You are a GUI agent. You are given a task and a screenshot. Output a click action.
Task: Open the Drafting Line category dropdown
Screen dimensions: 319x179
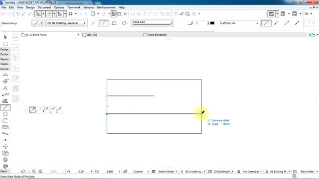point(239,23)
